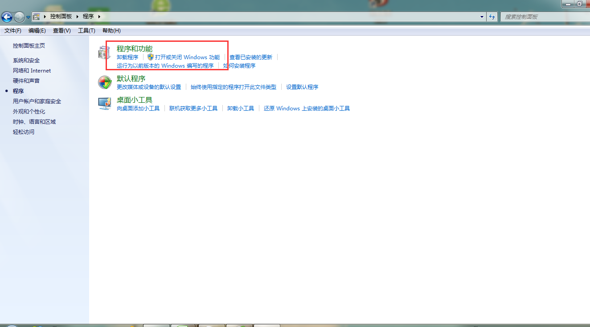Viewport: 590px width, 327px height.
Task: Click shield icon beside 打开或关闭 Windows 功能
Action: [x=151, y=57]
